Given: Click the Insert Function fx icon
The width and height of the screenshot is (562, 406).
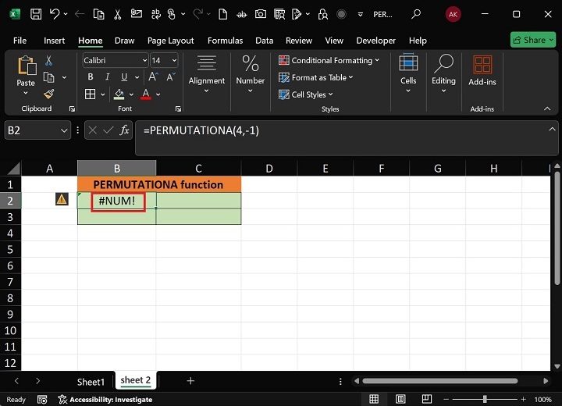Looking at the screenshot, I should tap(124, 130).
